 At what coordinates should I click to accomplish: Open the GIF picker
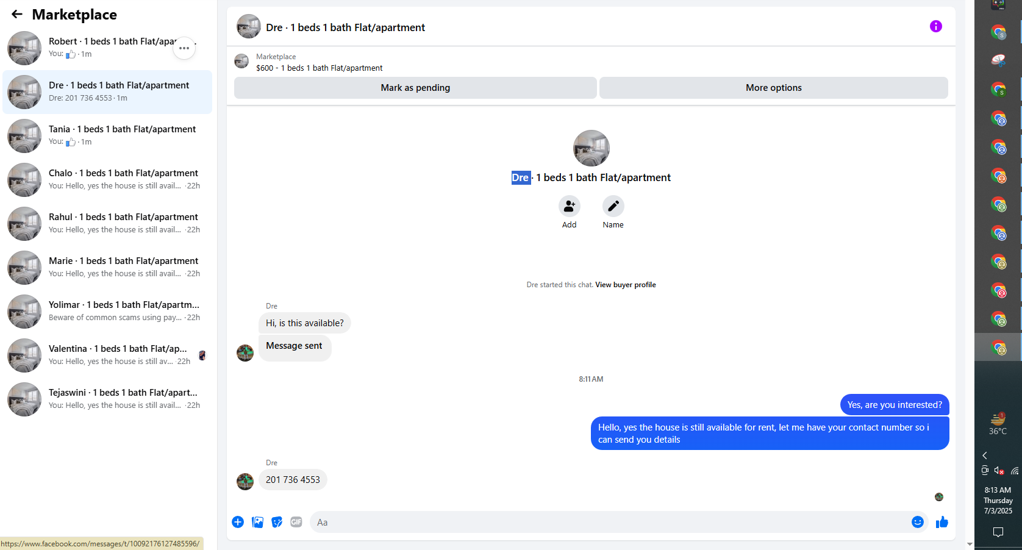coord(296,522)
